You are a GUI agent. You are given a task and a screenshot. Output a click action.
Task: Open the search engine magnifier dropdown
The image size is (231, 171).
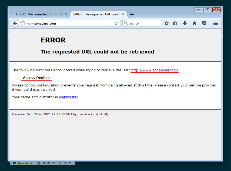pyautogui.click(x=126, y=23)
